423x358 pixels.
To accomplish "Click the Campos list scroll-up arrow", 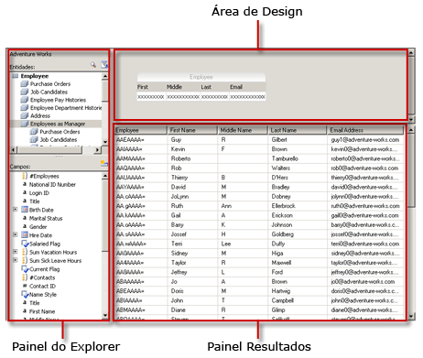I will click(x=105, y=176).
